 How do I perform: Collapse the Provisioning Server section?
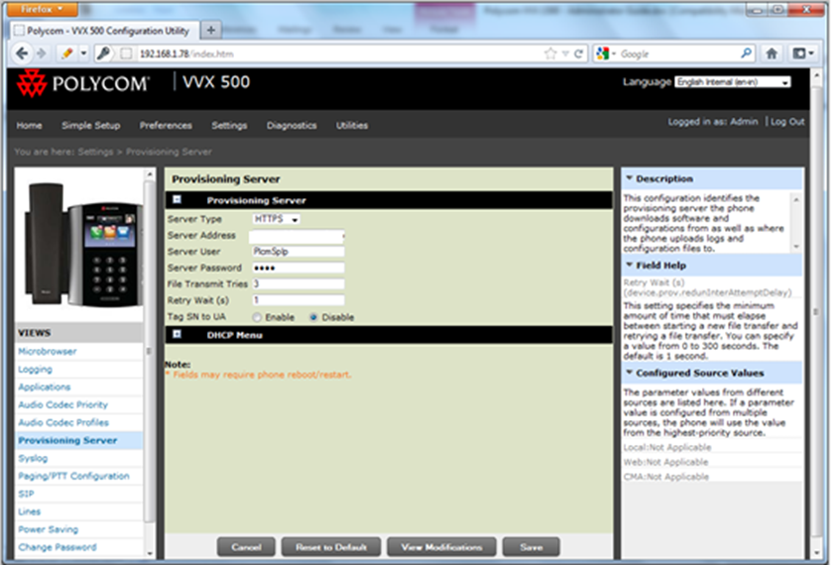click(177, 199)
